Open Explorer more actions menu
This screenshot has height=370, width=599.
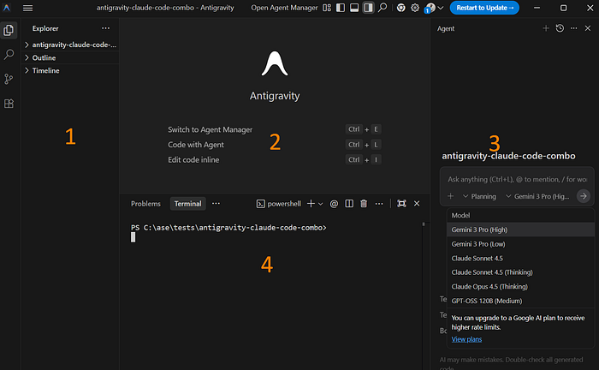(106, 28)
